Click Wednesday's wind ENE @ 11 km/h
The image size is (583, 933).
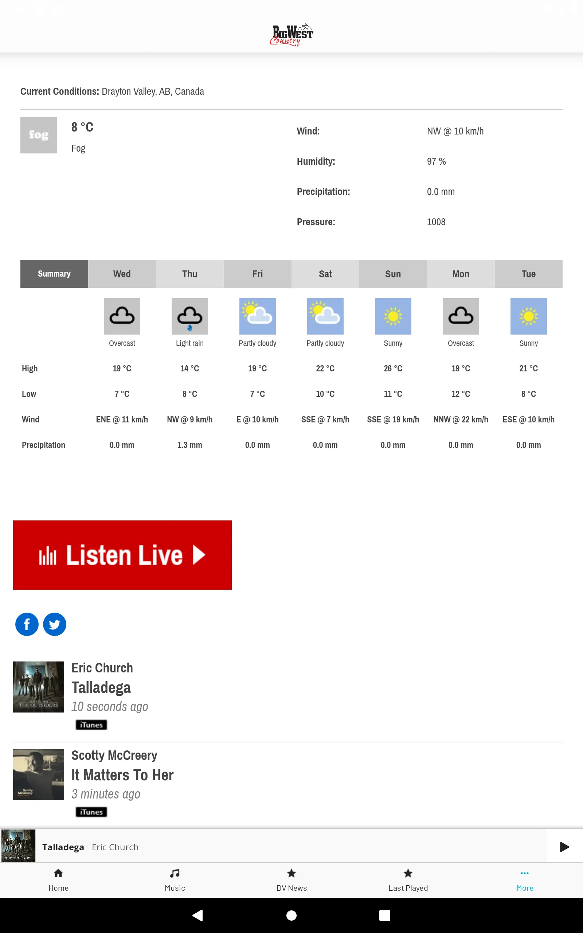[122, 419]
